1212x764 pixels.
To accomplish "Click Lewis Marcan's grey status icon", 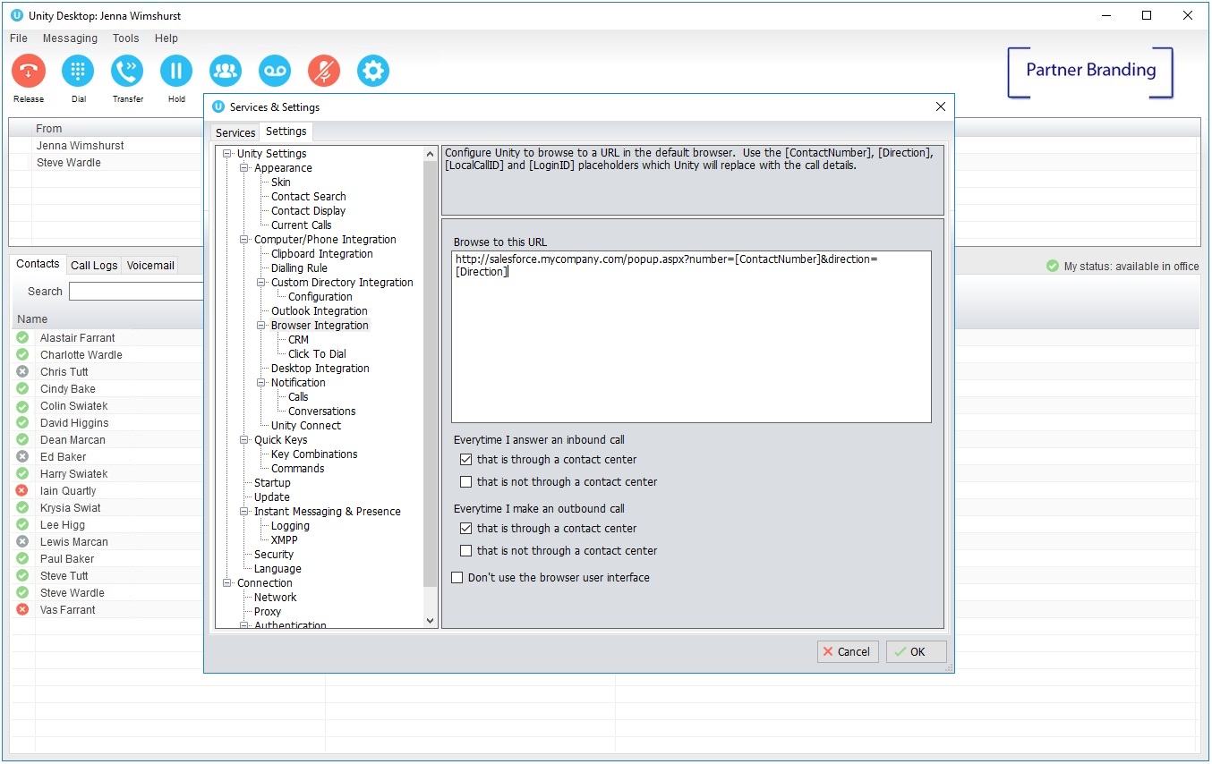I will [x=22, y=541].
